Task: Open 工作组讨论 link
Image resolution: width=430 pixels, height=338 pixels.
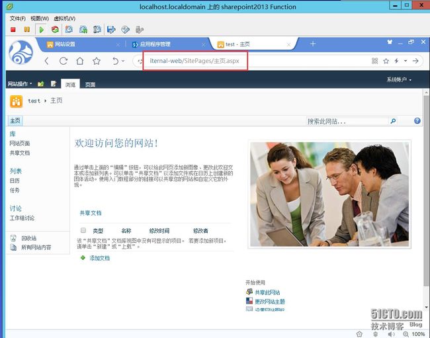Action: pyautogui.click(x=22, y=218)
